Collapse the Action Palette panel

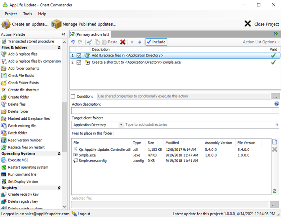click(x=64, y=34)
